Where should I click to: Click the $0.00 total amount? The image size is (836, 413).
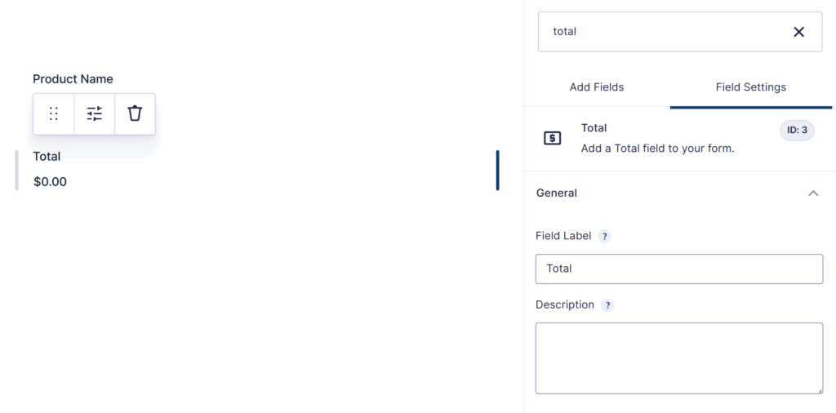pyautogui.click(x=50, y=182)
